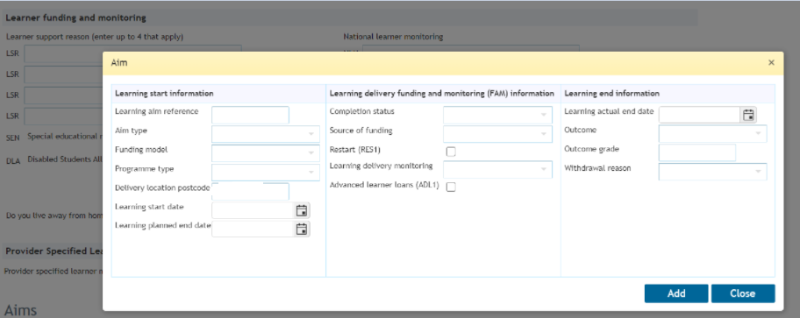The width and height of the screenshot is (800, 318).
Task: Expand the Withdrawal reason dropdown
Action: click(713, 172)
